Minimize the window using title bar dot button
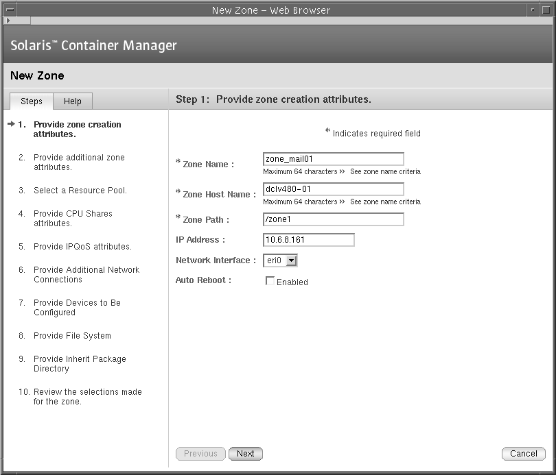Screen dimensions: 556x475 pyautogui.click(x=532, y=10)
